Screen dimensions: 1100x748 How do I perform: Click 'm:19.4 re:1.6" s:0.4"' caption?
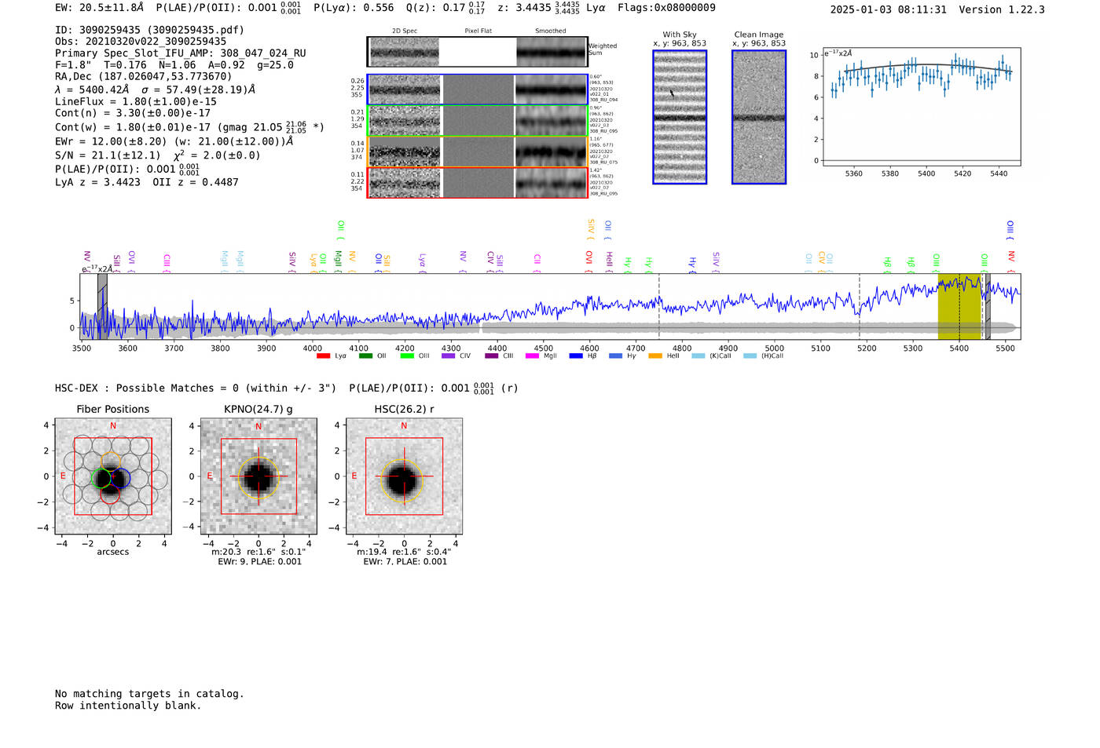click(x=404, y=552)
